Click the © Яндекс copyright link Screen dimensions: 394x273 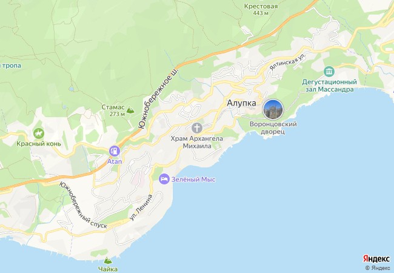(378, 268)
